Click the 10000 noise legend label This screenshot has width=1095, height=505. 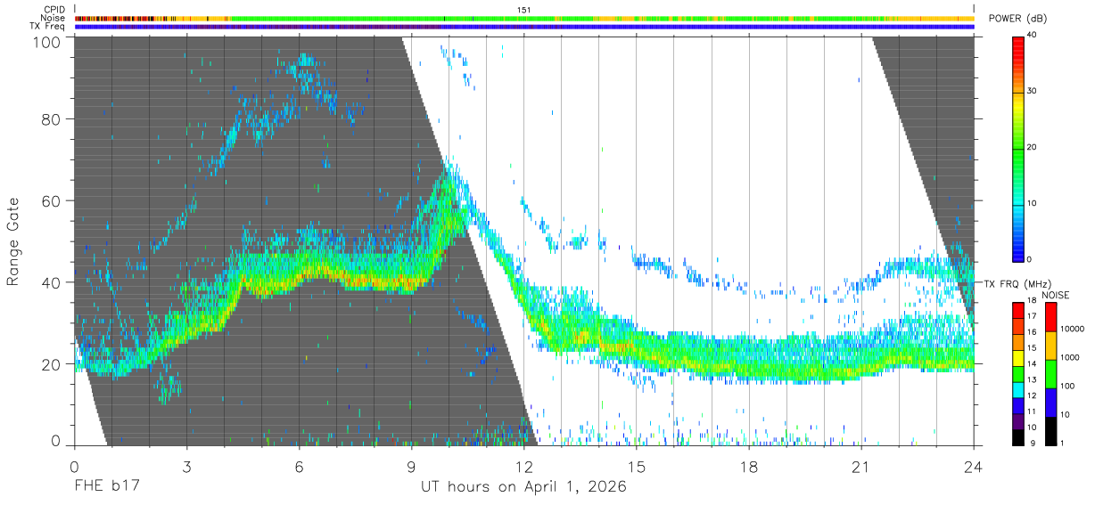[x=1071, y=328]
